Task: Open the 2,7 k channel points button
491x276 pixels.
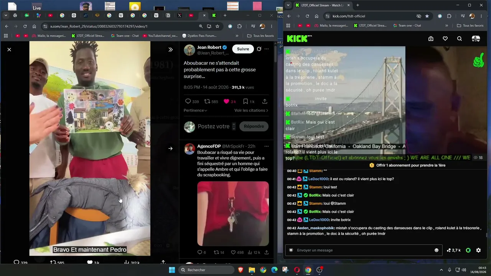Action: (454, 250)
